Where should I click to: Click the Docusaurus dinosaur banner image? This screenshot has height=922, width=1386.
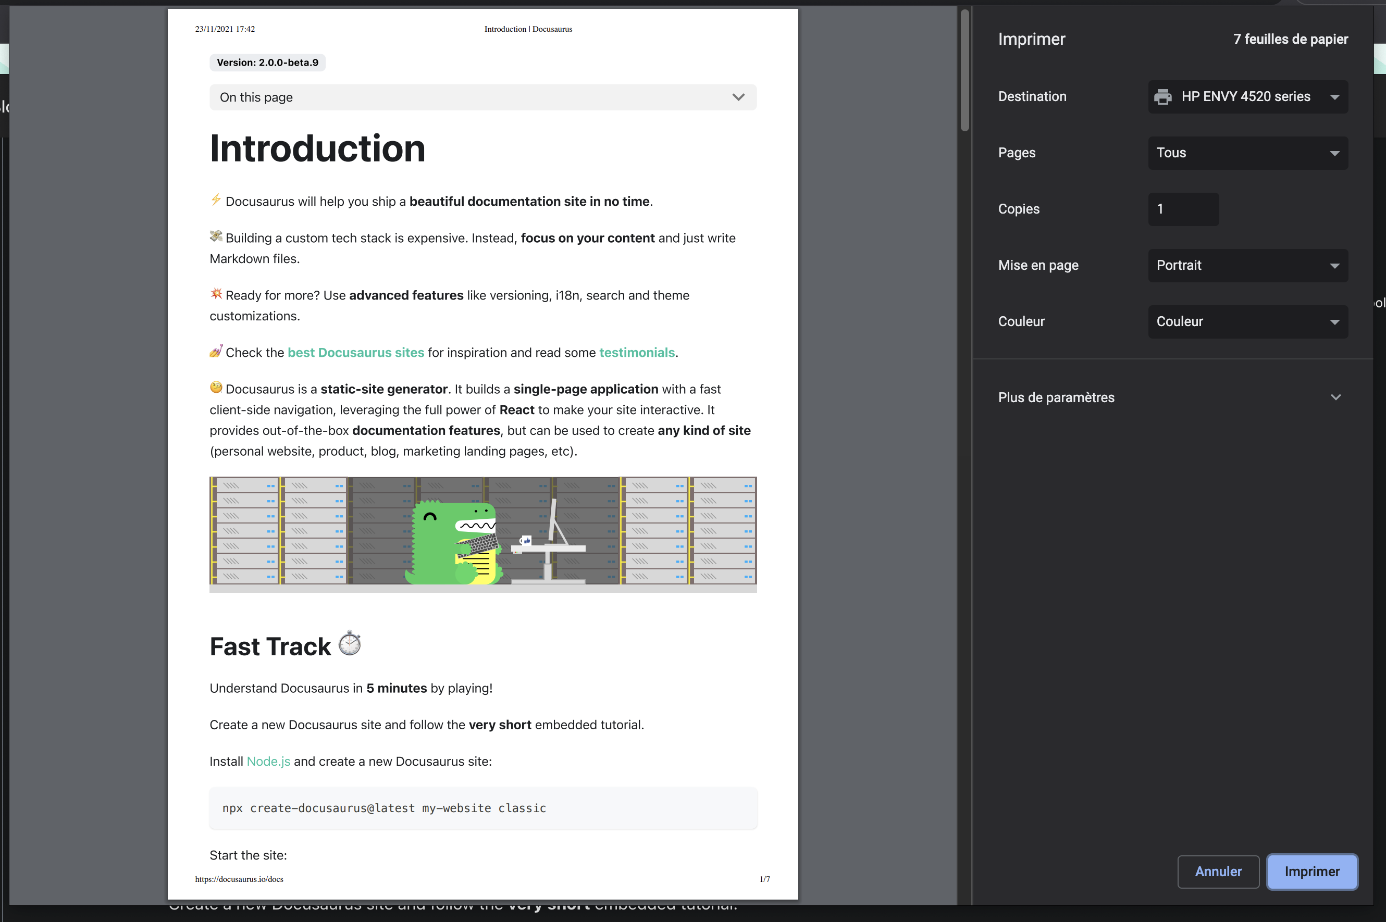point(483,534)
